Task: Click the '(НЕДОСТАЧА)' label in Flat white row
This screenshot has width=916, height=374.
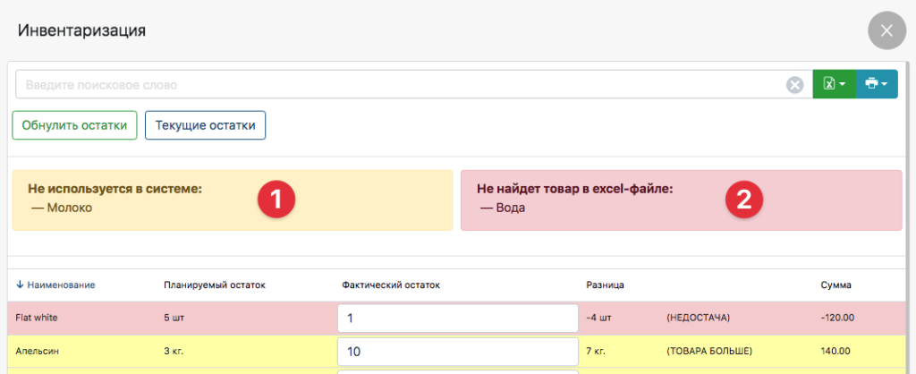Action: (x=699, y=318)
